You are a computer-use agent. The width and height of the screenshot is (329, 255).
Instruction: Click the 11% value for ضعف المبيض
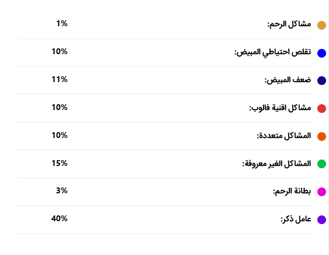60,80
